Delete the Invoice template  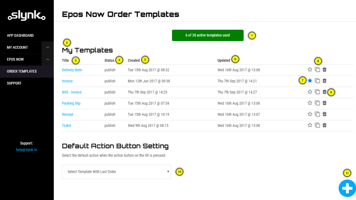click(x=324, y=81)
